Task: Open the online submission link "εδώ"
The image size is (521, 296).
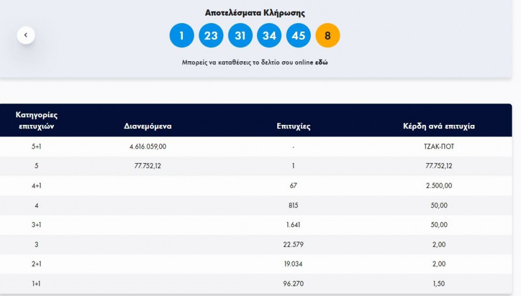Action: [321, 62]
